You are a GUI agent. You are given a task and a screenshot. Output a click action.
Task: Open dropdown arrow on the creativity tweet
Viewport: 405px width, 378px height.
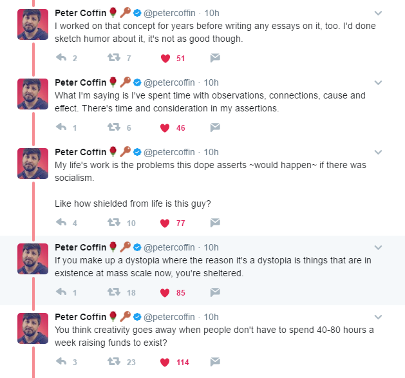(x=378, y=317)
